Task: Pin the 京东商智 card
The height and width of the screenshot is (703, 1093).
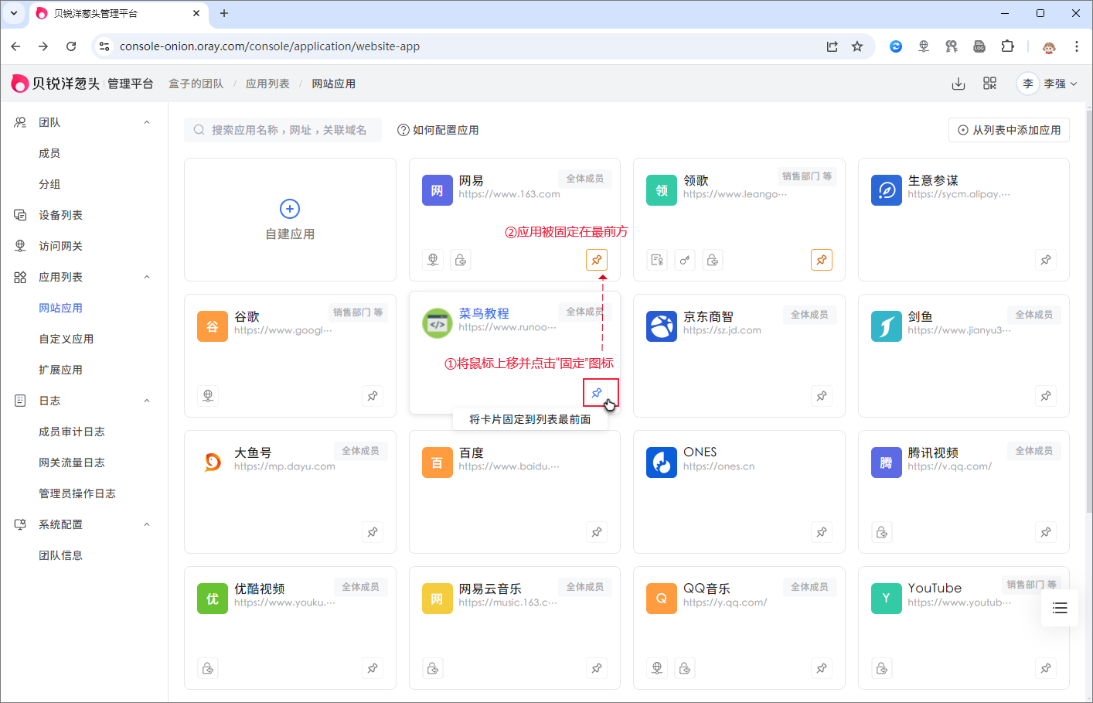Action: point(822,396)
